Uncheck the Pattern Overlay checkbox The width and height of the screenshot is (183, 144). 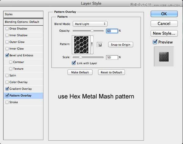pos(7,95)
